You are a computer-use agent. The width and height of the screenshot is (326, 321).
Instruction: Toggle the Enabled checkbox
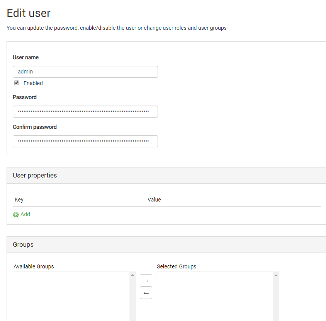17,83
